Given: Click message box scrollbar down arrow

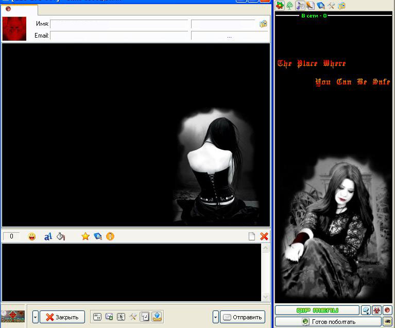Looking at the screenshot, I should (x=266, y=297).
